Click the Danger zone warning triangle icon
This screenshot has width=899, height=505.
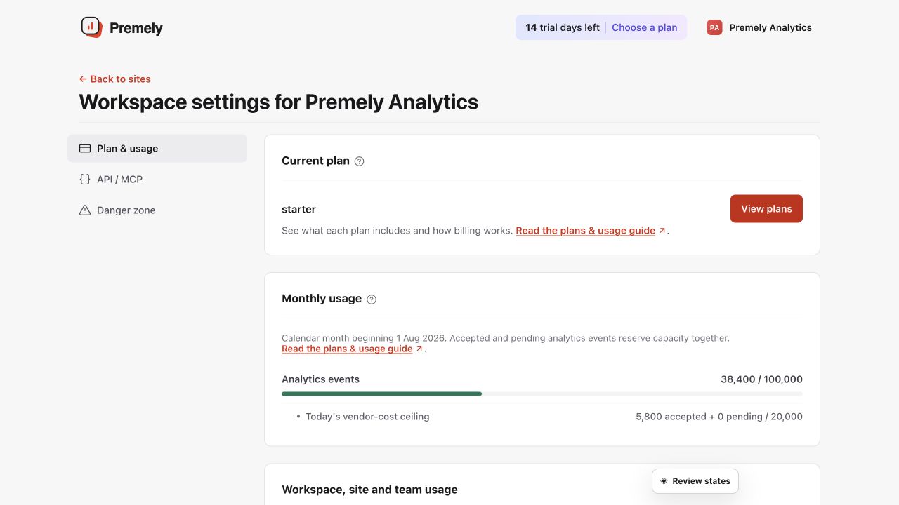(85, 210)
